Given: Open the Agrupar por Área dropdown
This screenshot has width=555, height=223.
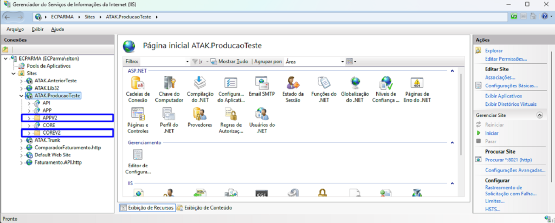Looking at the screenshot, I should 314,62.
